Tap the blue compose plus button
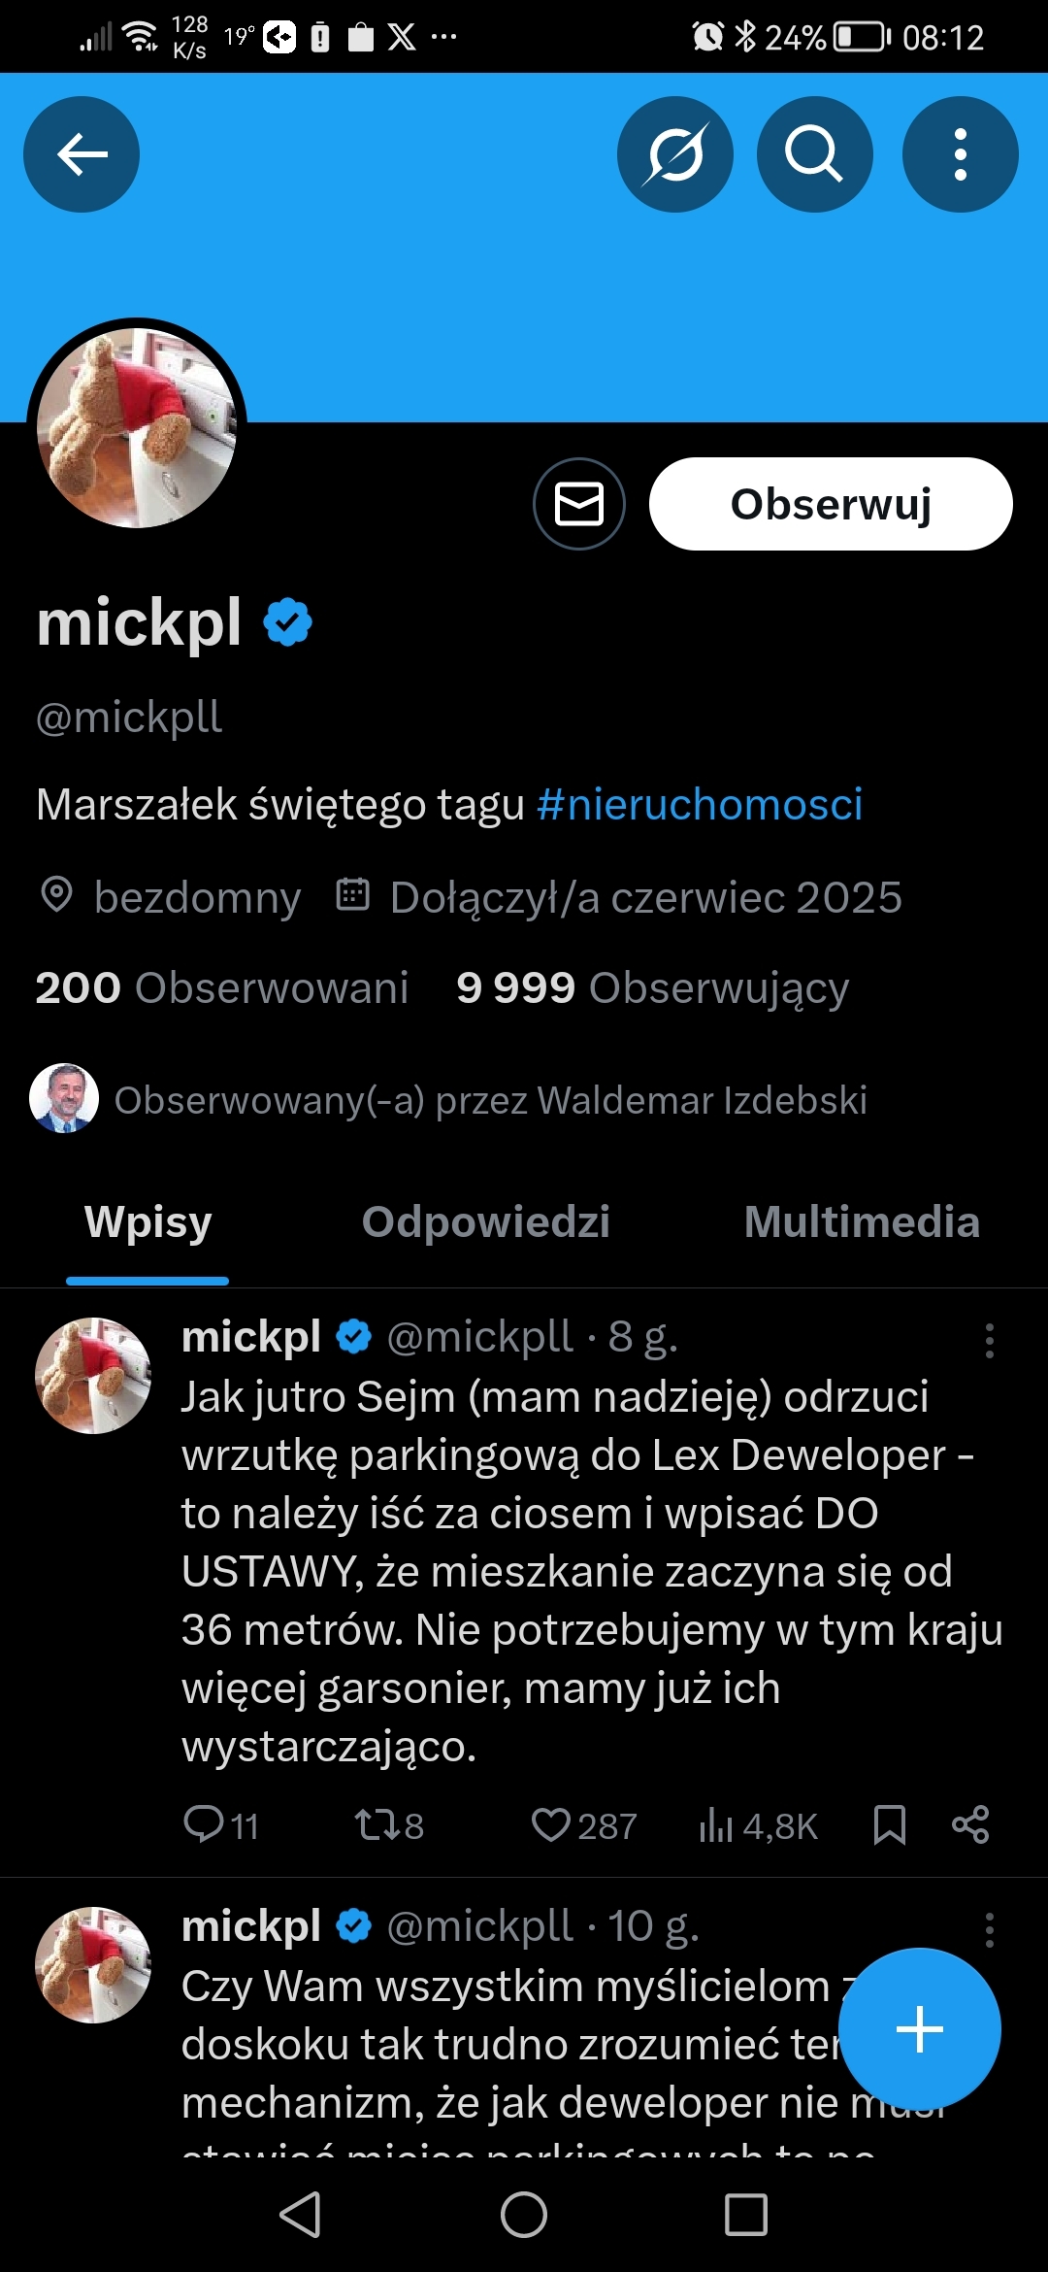The height and width of the screenshot is (2272, 1048). click(919, 2028)
